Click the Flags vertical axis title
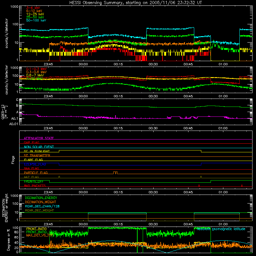Screen dimensions: 256x256 (x=13, y=160)
